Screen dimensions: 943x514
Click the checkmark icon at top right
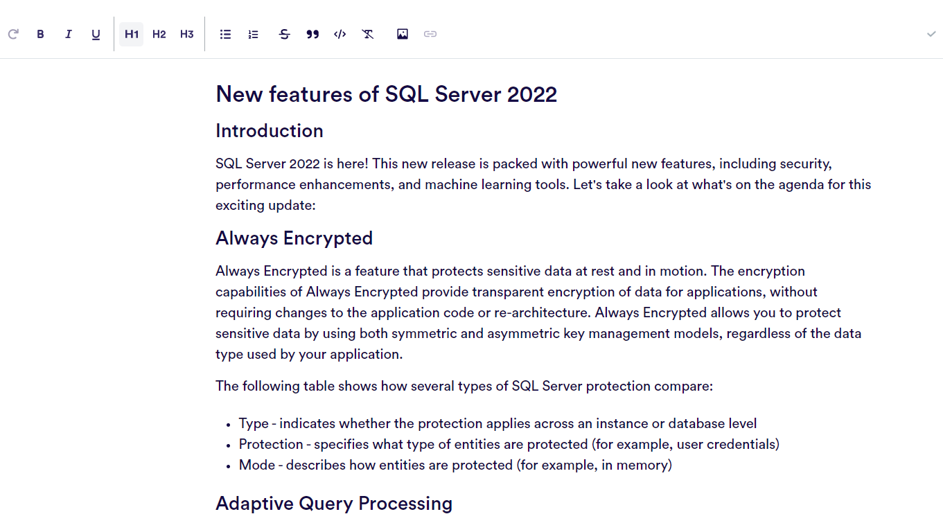tap(931, 34)
